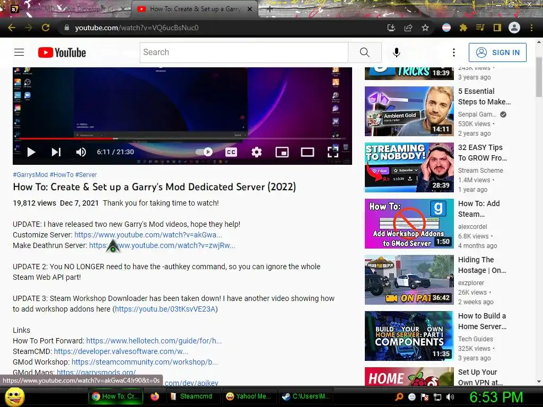
Task: Mute the video volume
Action: pyautogui.click(x=81, y=152)
